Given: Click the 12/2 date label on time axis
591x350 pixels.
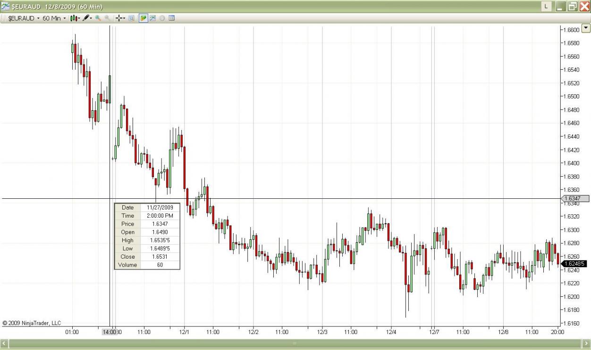Looking at the screenshot, I should 253,332.
